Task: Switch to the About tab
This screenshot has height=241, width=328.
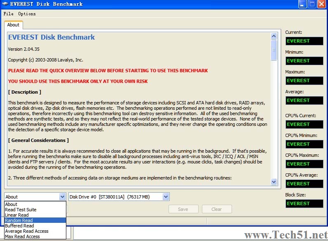Action: (13, 25)
